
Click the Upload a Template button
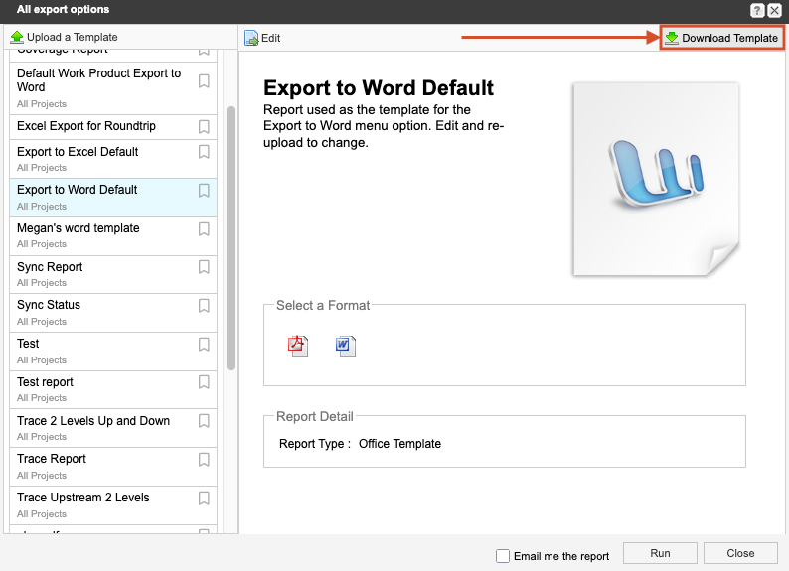coord(64,38)
